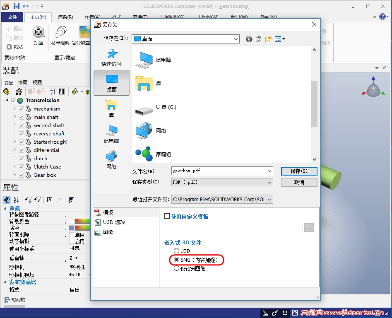Select Desktop (桌面) in places bar

pos(111,83)
